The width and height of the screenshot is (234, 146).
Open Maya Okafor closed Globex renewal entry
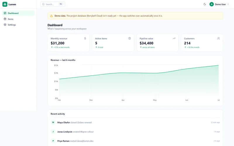(135, 122)
